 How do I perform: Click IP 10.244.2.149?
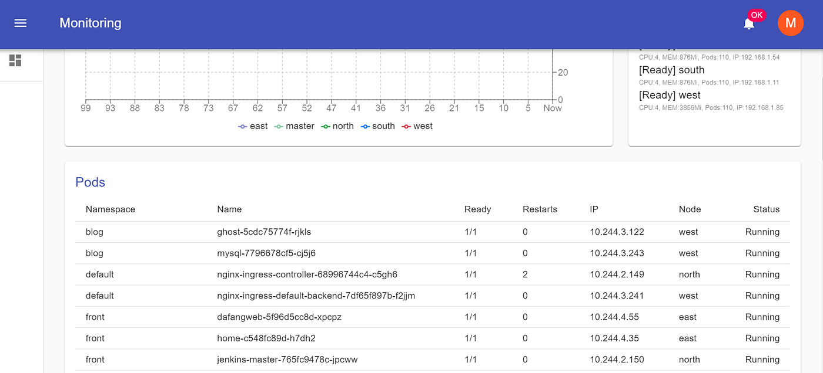coord(617,274)
